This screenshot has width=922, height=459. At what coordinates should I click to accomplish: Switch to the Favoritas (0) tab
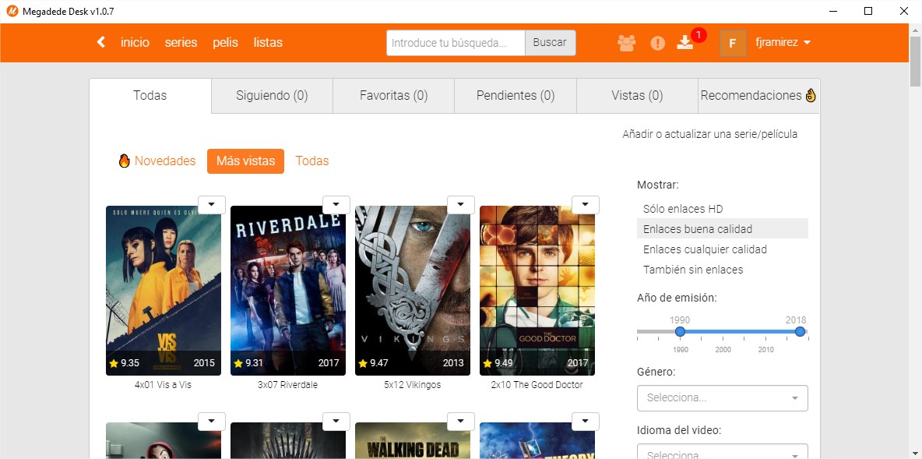393,95
